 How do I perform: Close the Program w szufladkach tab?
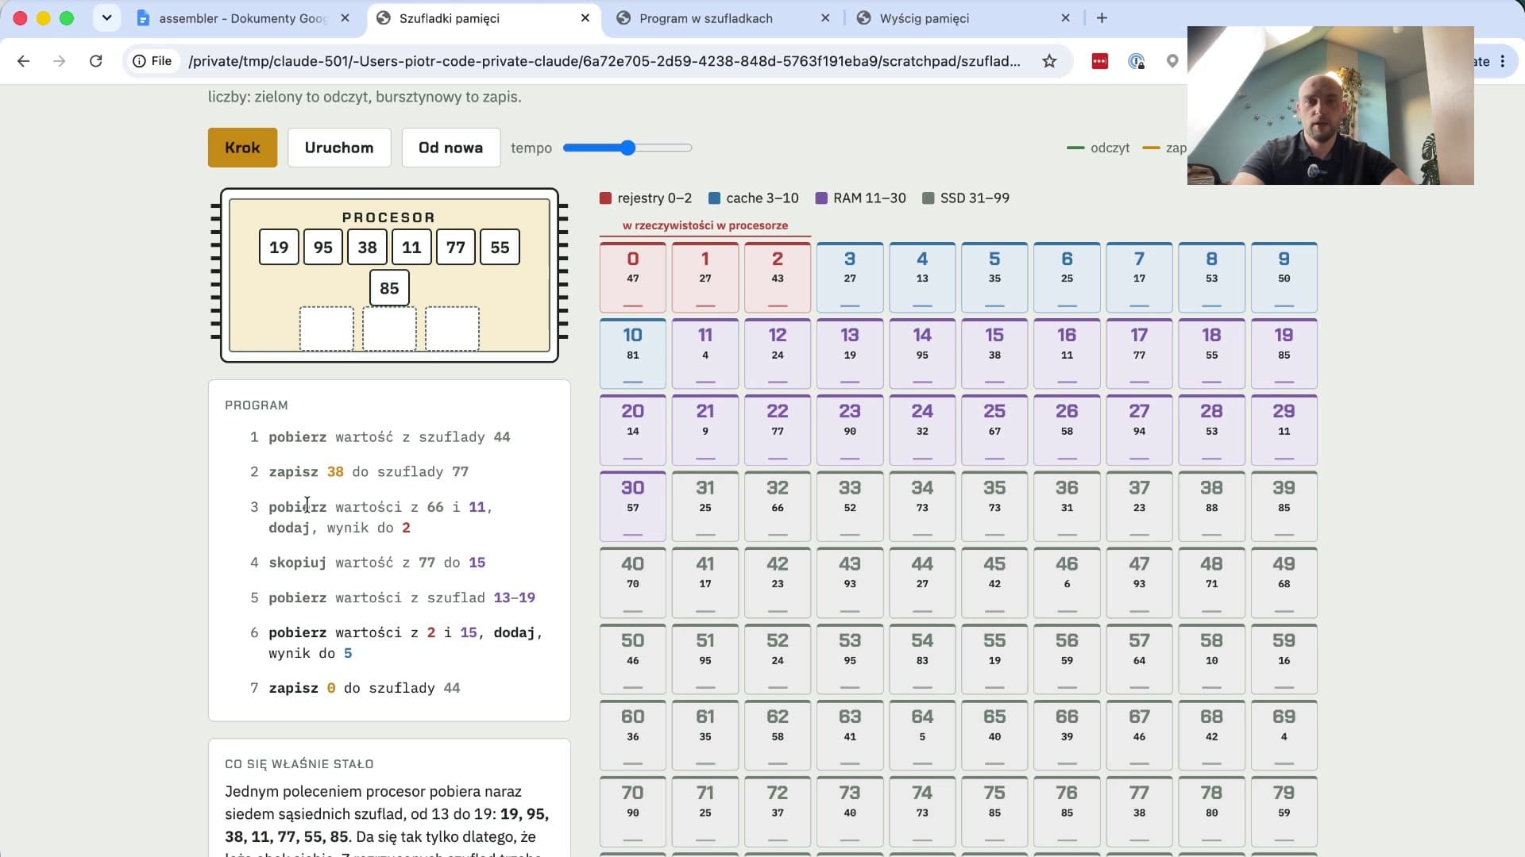click(825, 18)
